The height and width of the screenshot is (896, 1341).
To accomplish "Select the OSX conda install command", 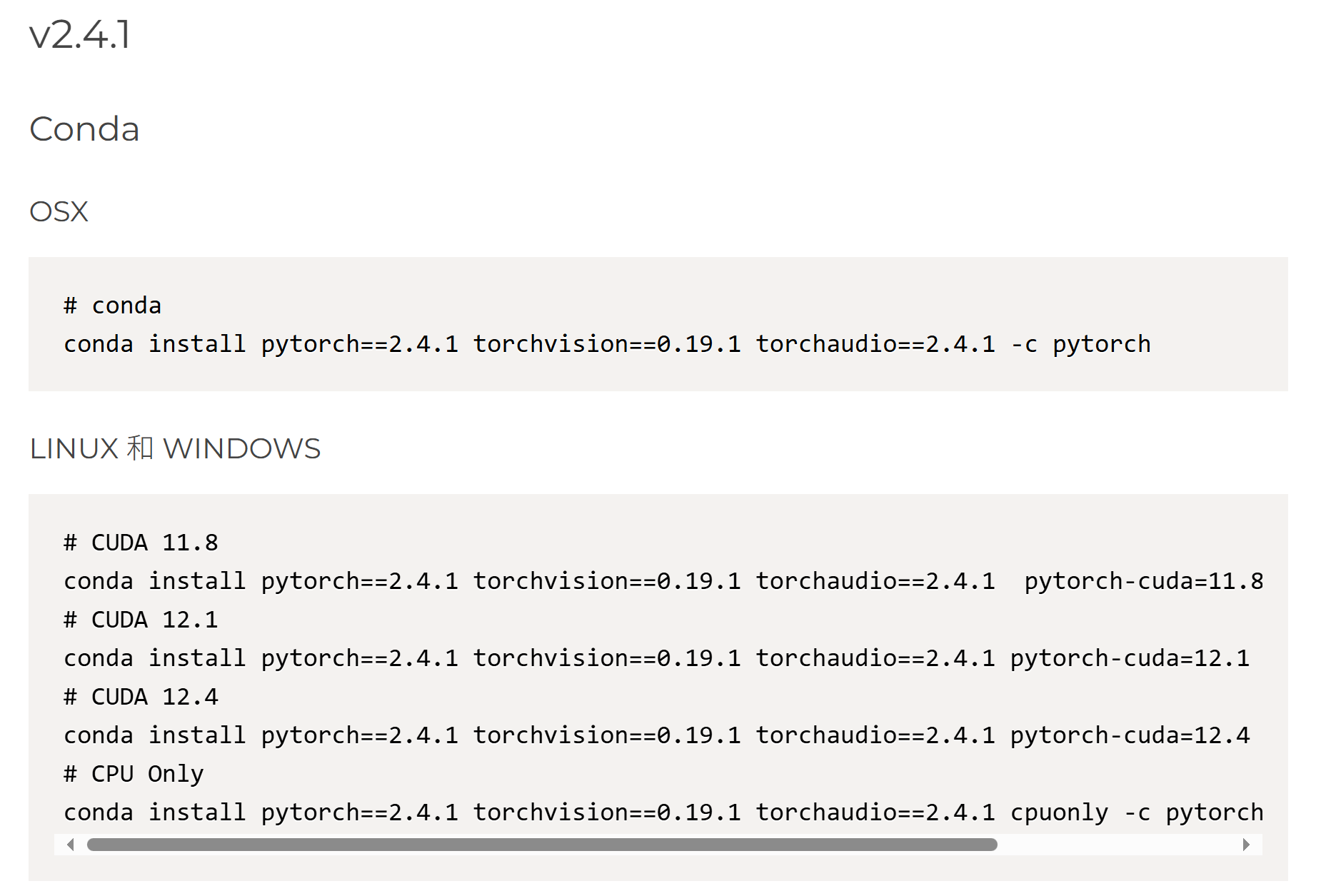I will [607, 343].
